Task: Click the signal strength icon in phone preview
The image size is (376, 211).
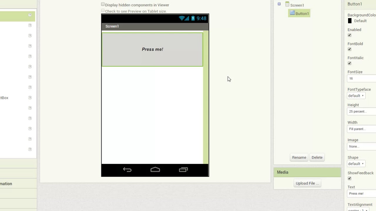Action: 187,18
